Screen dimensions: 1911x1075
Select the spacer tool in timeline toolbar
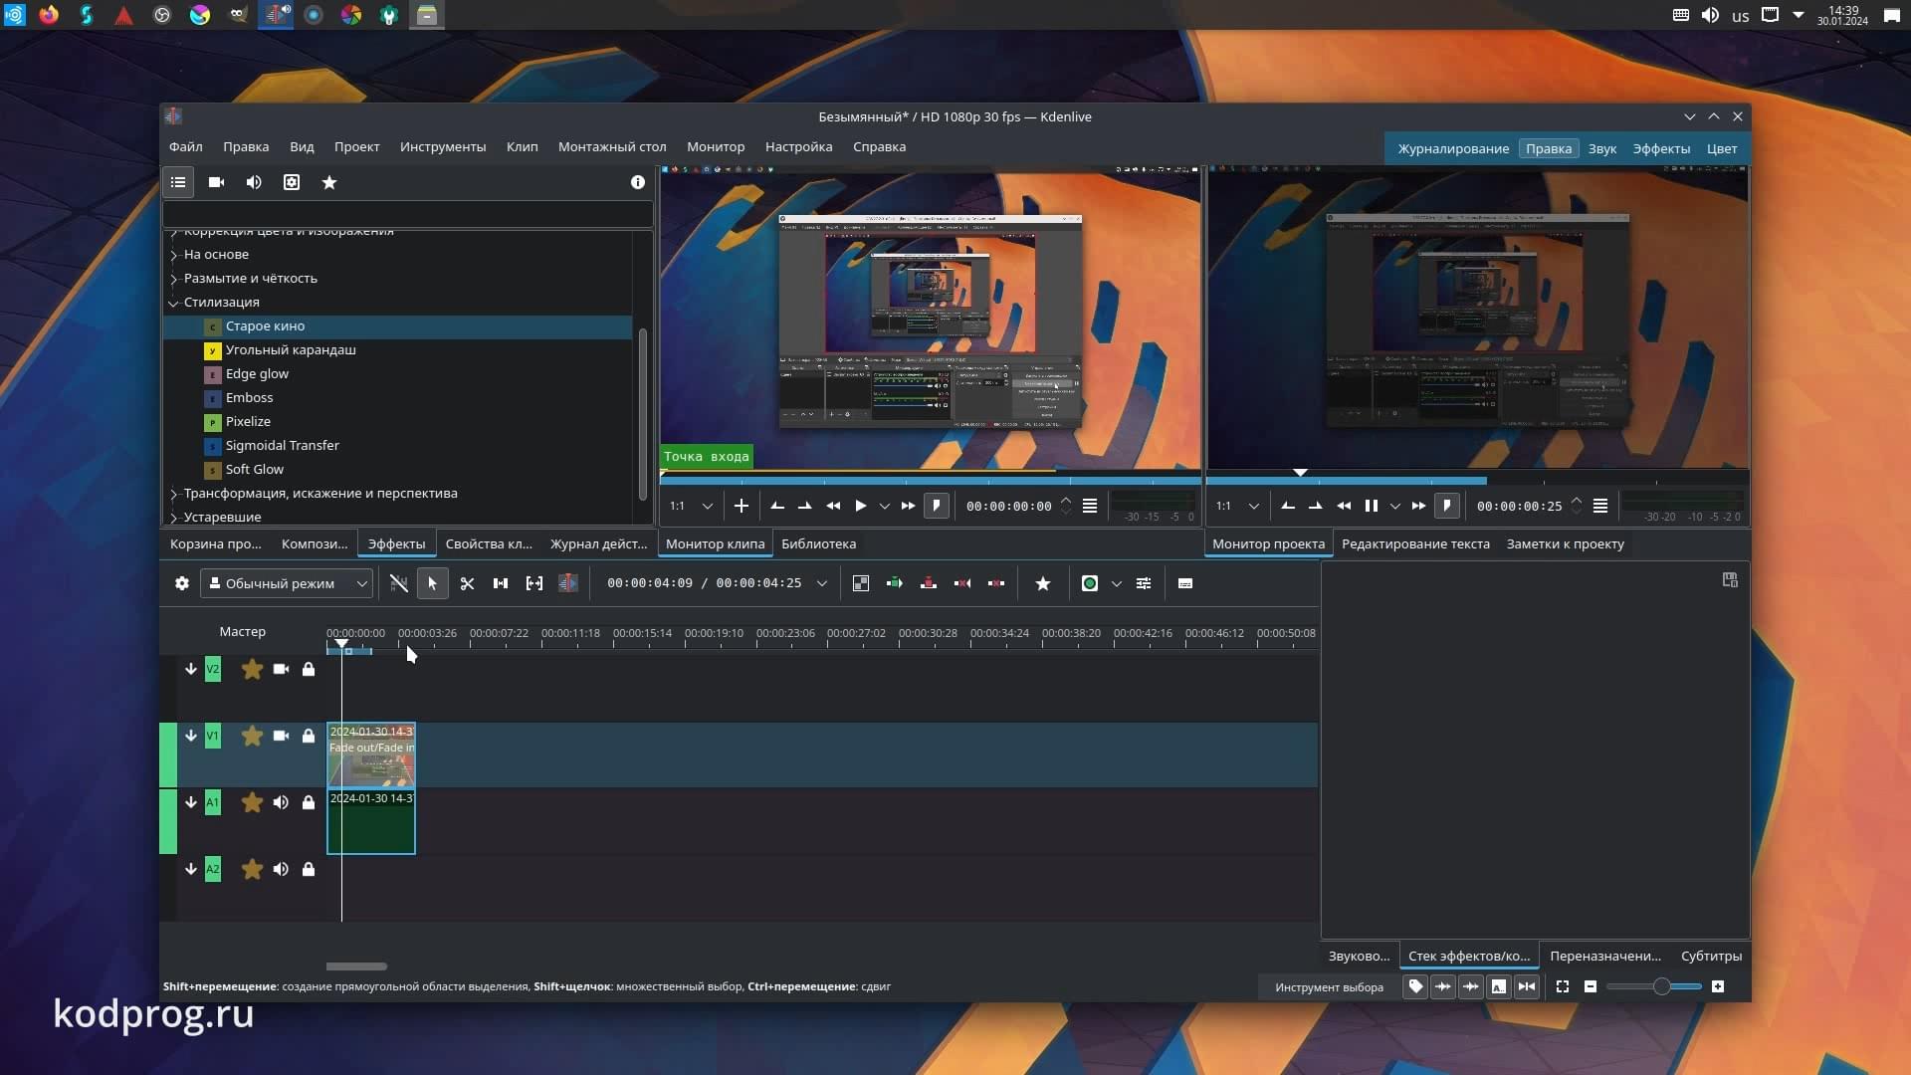click(x=501, y=583)
